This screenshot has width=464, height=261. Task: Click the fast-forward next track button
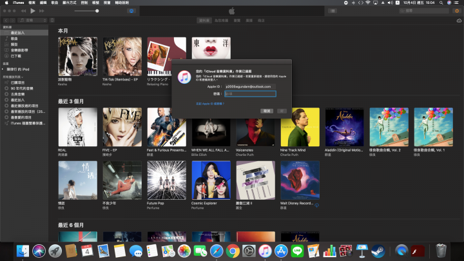tap(42, 11)
